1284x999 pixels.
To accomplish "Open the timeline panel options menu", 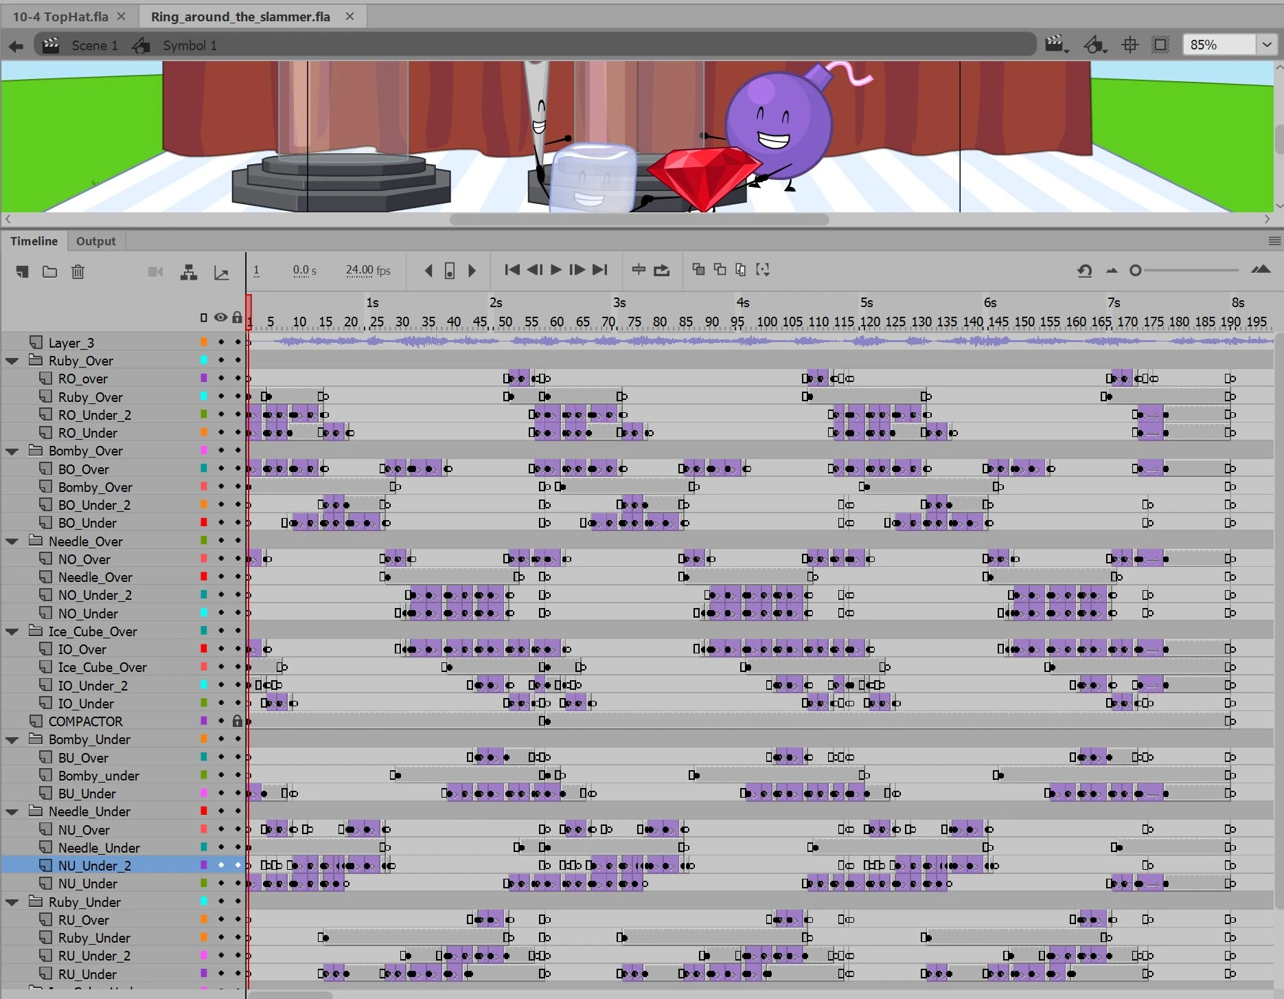I will pos(1274,241).
